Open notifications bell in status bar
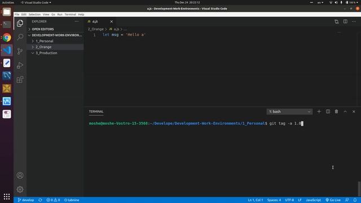The image size is (361, 203). tap(355, 200)
